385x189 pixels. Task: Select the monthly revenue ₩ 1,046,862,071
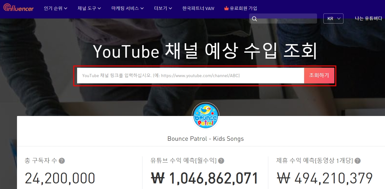204,178
